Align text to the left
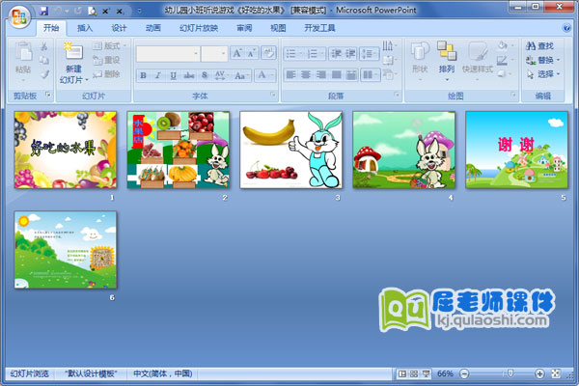 point(290,75)
